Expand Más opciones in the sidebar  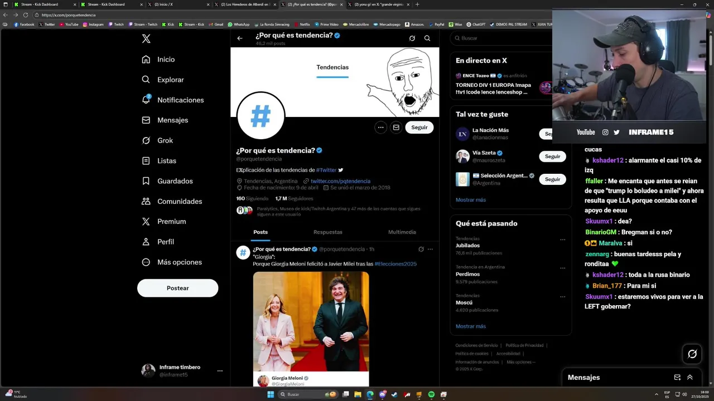point(172,262)
